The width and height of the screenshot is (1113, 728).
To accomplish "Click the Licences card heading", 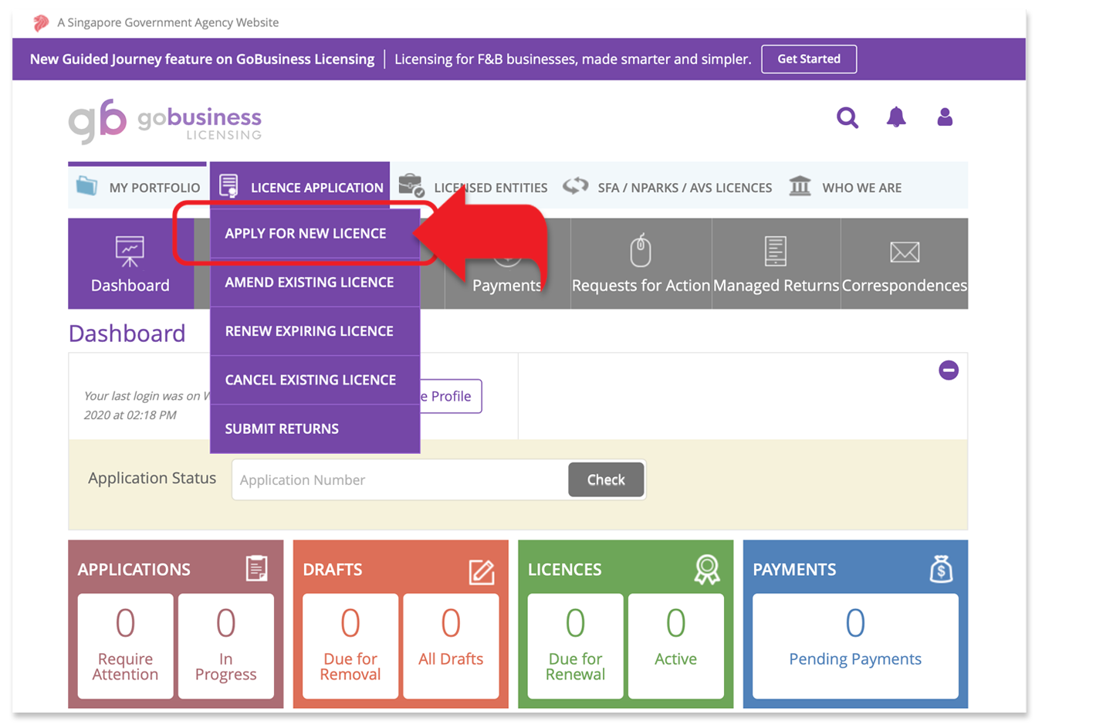I will pos(564,570).
